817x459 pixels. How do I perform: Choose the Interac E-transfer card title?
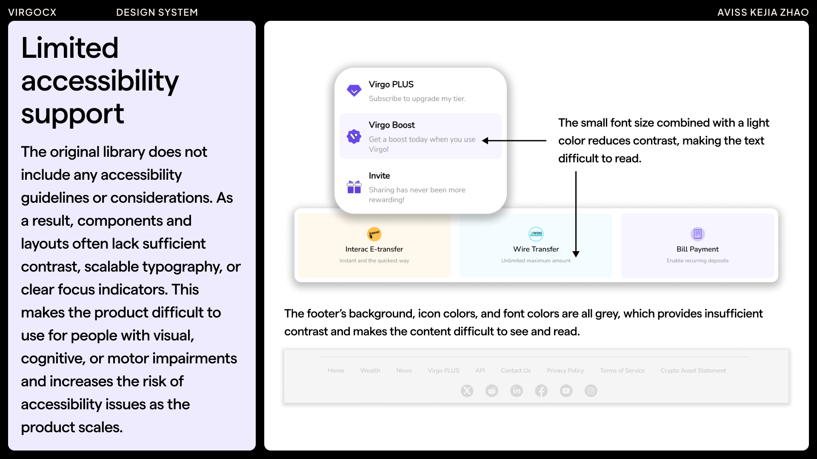[374, 249]
